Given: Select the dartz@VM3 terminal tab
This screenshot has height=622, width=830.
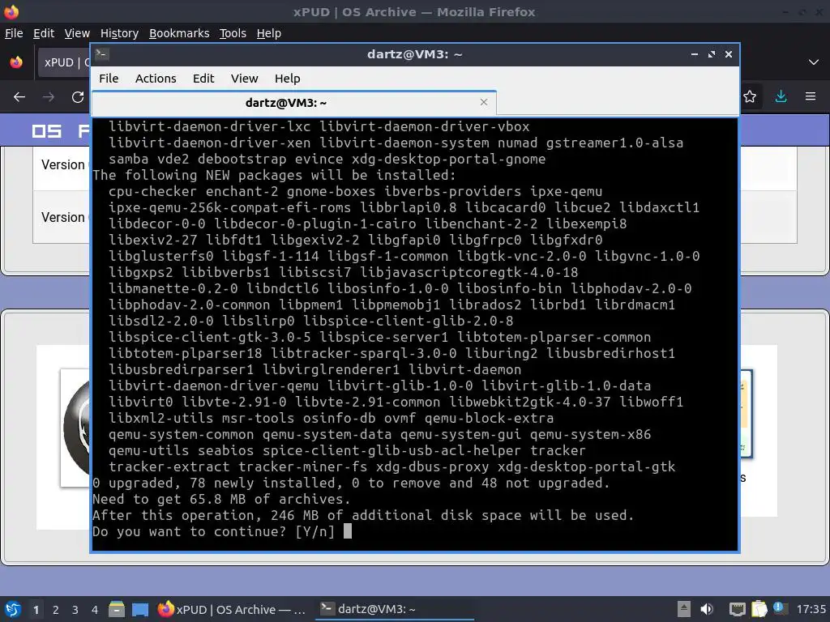Looking at the screenshot, I should [x=293, y=103].
